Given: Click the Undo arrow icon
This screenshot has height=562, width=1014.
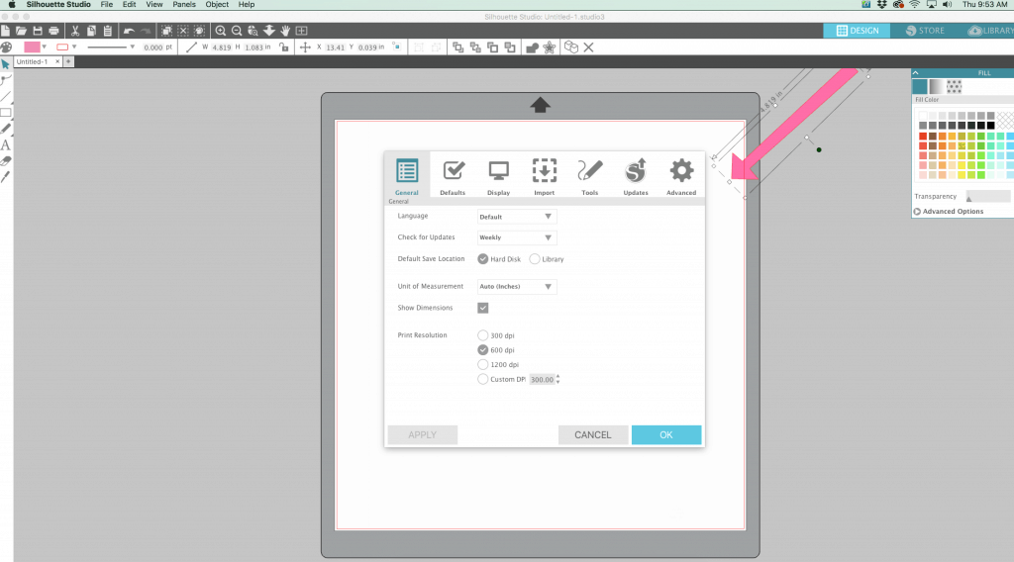Looking at the screenshot, I should point(129,31).
